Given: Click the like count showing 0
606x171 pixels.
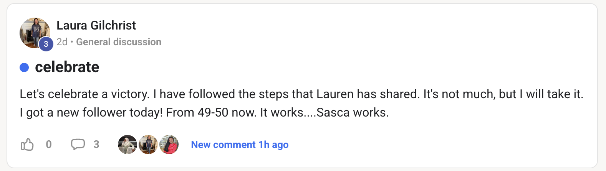Looking at the screenshot, I should [x=49, y=144].
